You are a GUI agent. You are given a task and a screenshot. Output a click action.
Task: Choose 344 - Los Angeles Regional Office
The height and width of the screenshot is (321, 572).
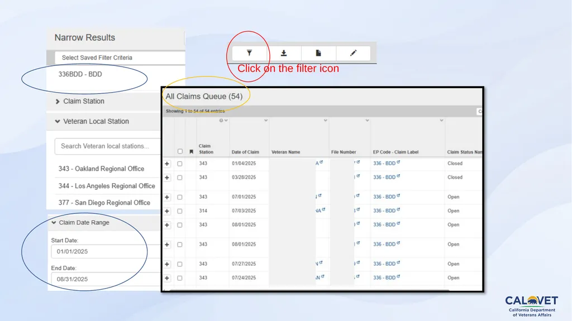tap(107, 186)
